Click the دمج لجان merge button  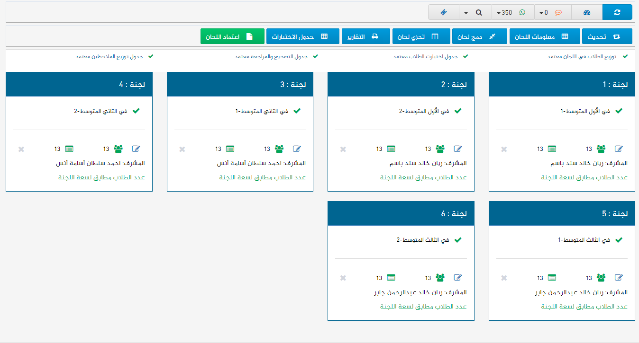[x=478, y=36]
